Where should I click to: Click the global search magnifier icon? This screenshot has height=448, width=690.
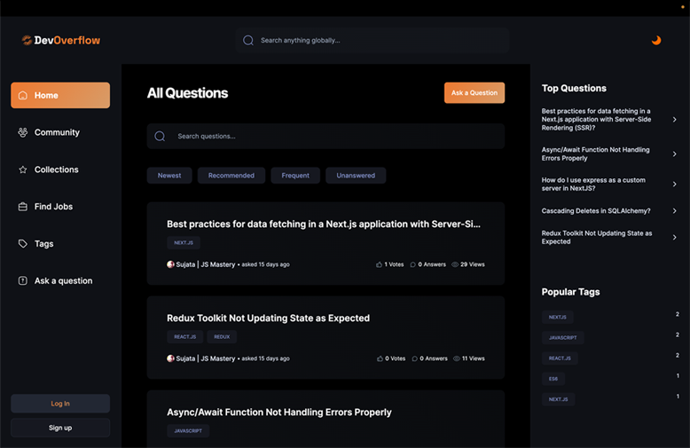248,41
